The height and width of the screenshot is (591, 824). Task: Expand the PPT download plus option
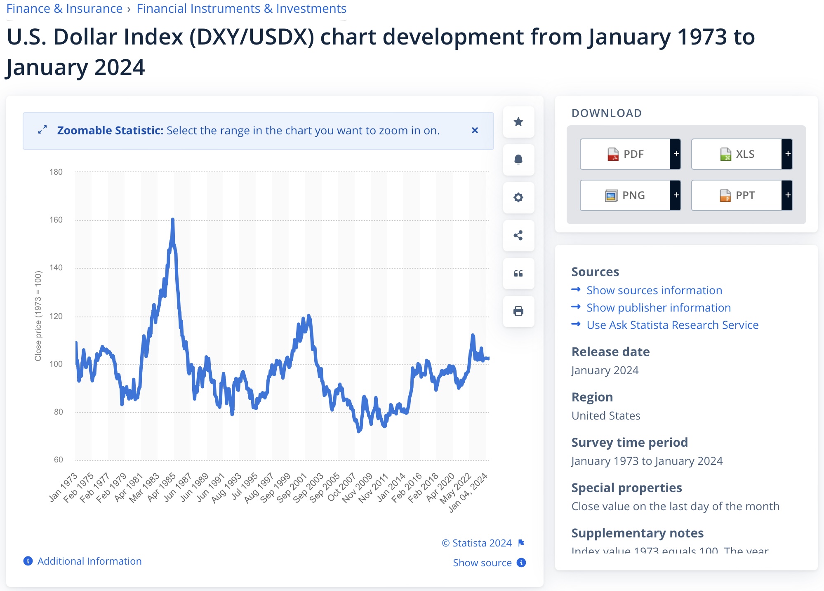tap(787, 195)
